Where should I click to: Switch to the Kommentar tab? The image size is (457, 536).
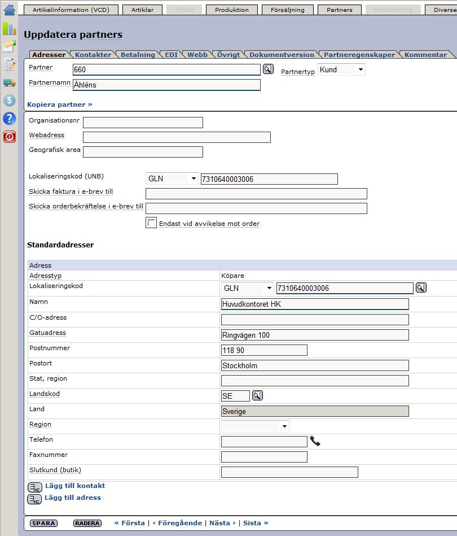(x=425, y=55)
